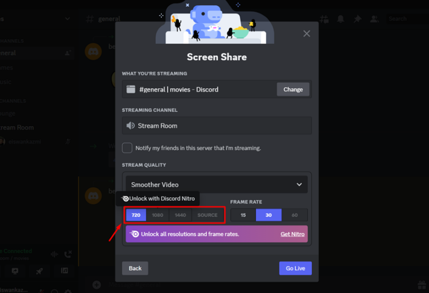The image size is (429, 293).
Task: Open pinned messages icon in header
Action: pos(357,19)
